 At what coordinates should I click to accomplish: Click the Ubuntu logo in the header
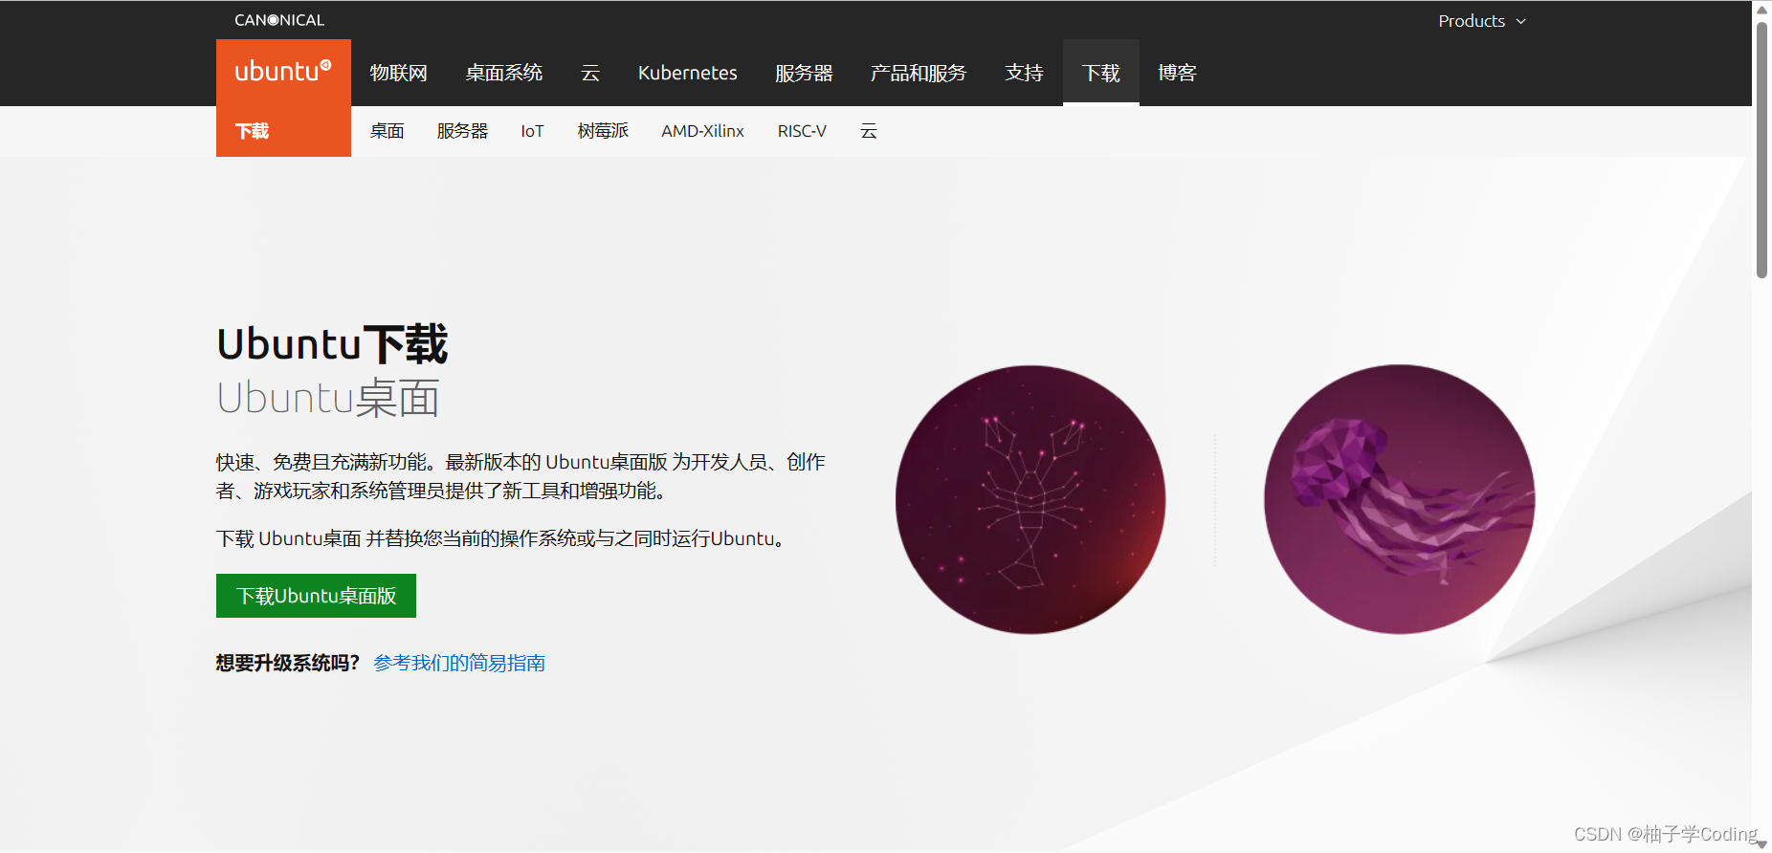pyautogui.click(x=283, y=72)
